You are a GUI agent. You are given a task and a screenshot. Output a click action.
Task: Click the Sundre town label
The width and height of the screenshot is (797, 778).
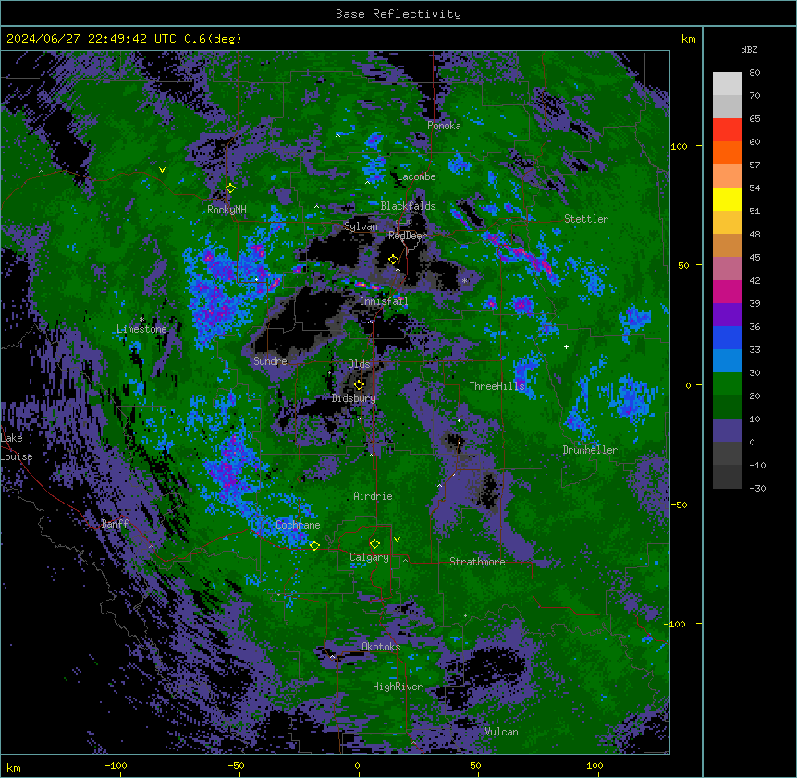click(270, 361)
